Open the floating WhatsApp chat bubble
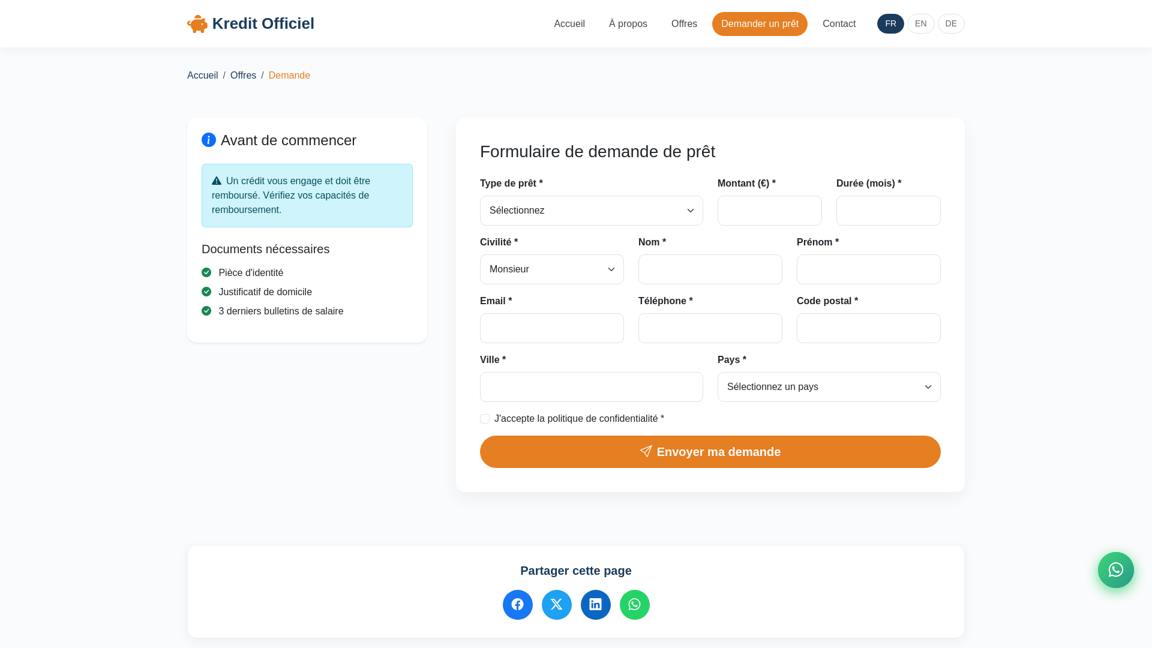The width and height of the screenshot is (1152, 648). 1116,570
